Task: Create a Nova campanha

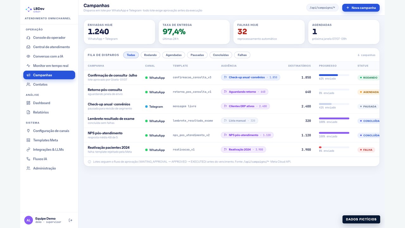Action: pos(361,8)
